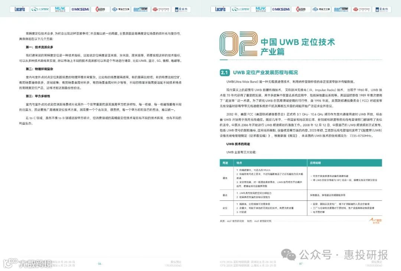Click the red circular TFOOTSOM logo, right page
Image resolution: width=401 pixels, height=271 pixels.
tap(361, 9)
